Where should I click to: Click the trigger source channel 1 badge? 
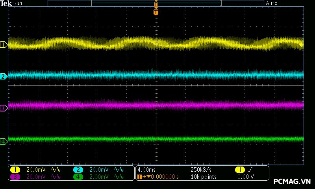tap(240, 170)
